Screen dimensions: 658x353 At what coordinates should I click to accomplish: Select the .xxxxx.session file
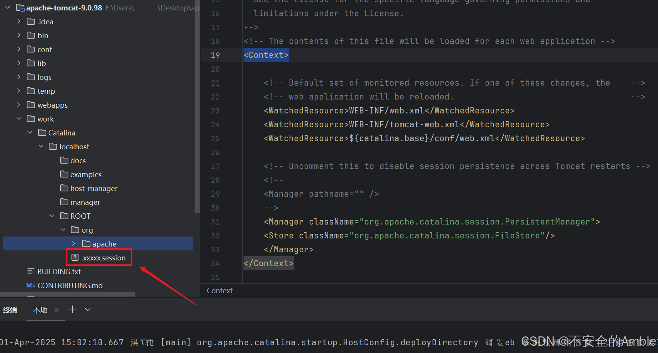click(104, 258)
